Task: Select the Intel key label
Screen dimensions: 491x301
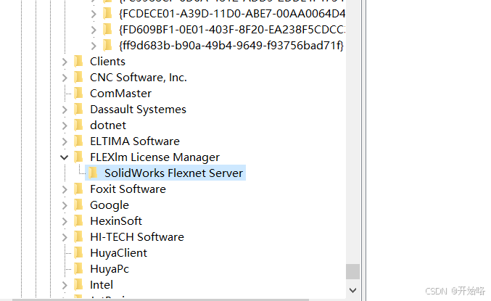Action: [x=102, y=285]
